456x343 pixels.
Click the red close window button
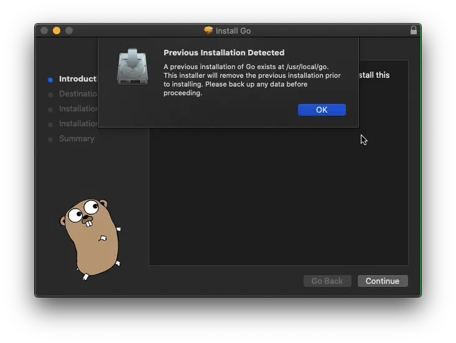pyautogui.click(x=44, y=31)
